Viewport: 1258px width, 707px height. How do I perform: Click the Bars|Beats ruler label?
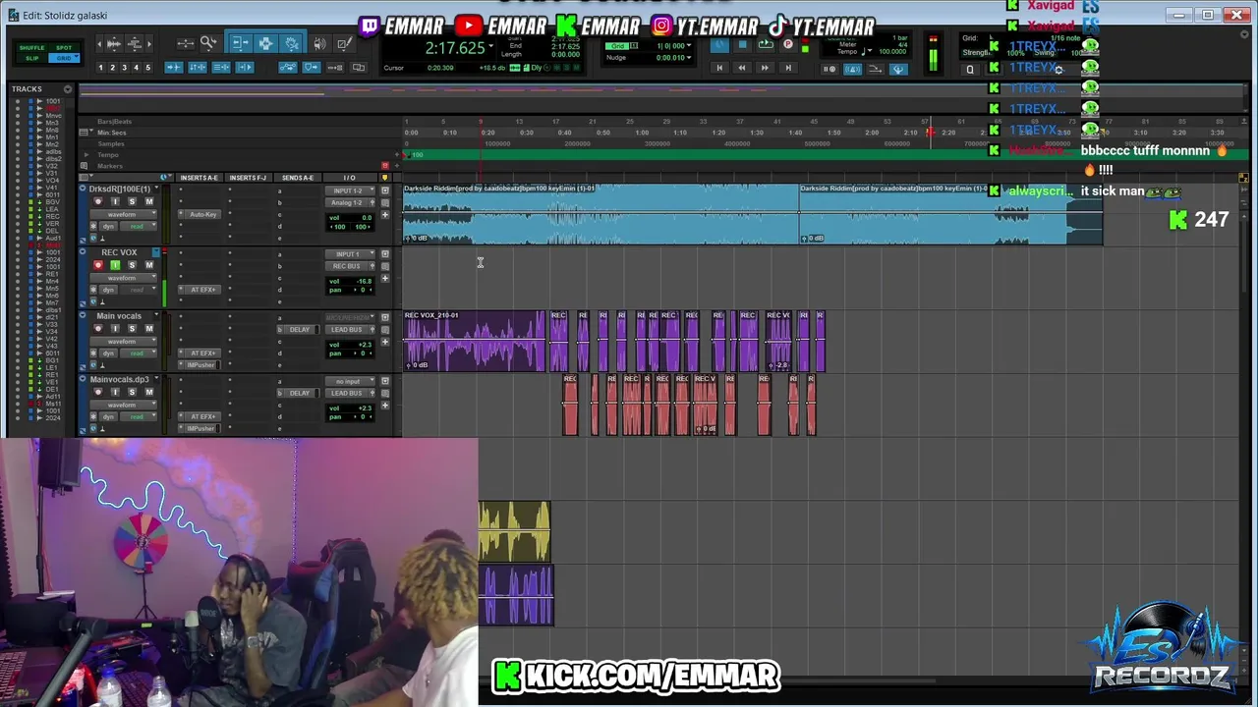[x=114, y=122]
